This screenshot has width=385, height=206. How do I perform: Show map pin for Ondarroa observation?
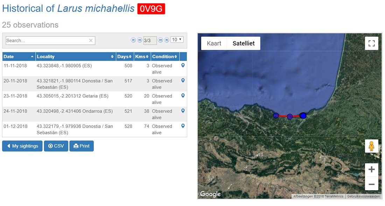183,111
